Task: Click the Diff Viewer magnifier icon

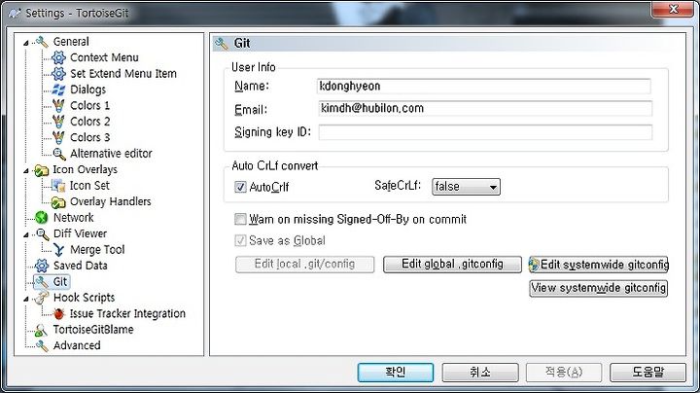Action: tap(43, 234)
